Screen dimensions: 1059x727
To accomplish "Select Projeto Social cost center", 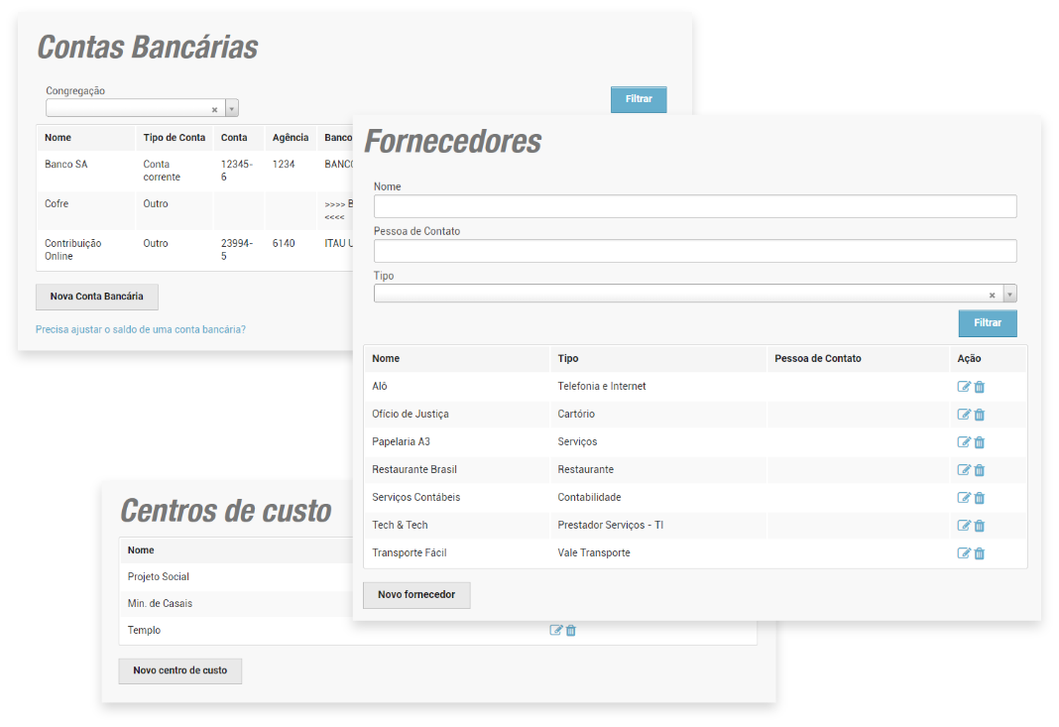I will pyautogui.click(x=158, y=577).
